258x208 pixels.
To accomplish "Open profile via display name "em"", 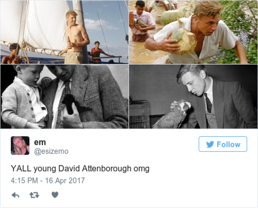I will [x=40, y=143].
